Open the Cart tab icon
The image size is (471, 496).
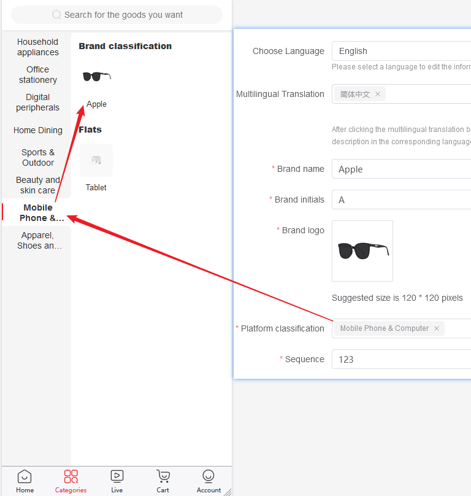pyautogui.click(x=163, y=476)
